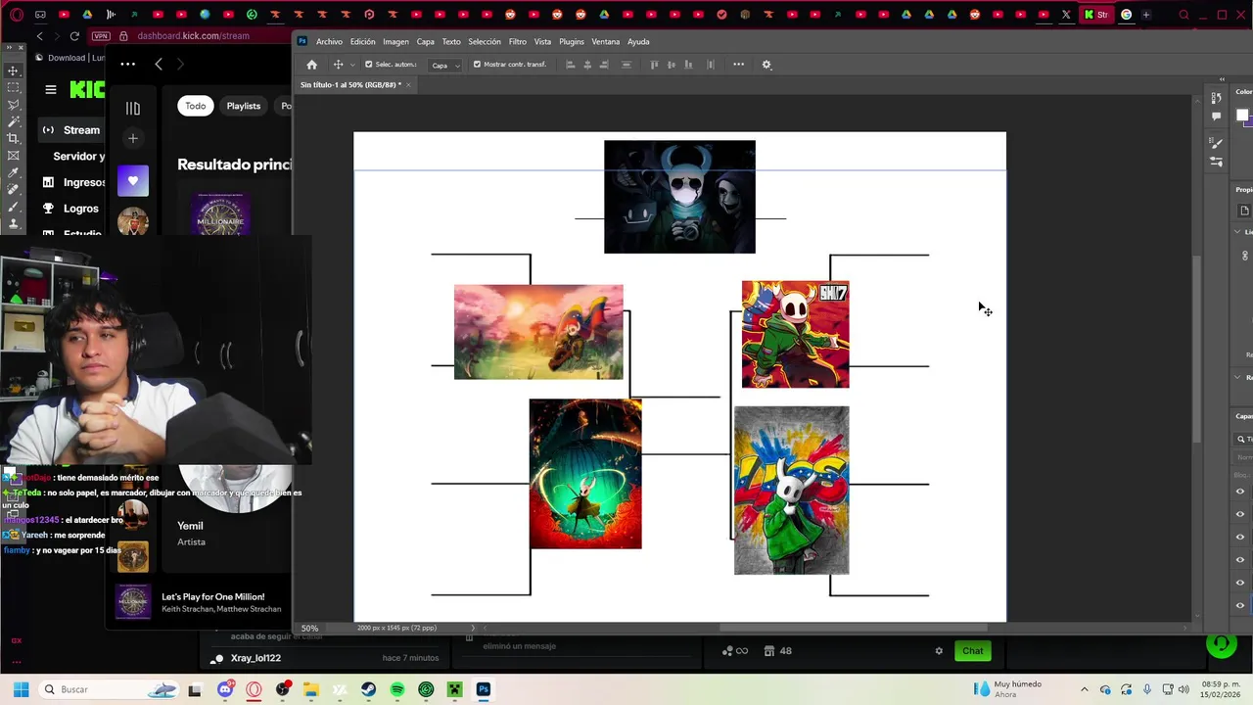Viewport: 1253px width, 705px height.
Task: Click the taskbar Buscar search box
Action: click(x=110, y=689)
